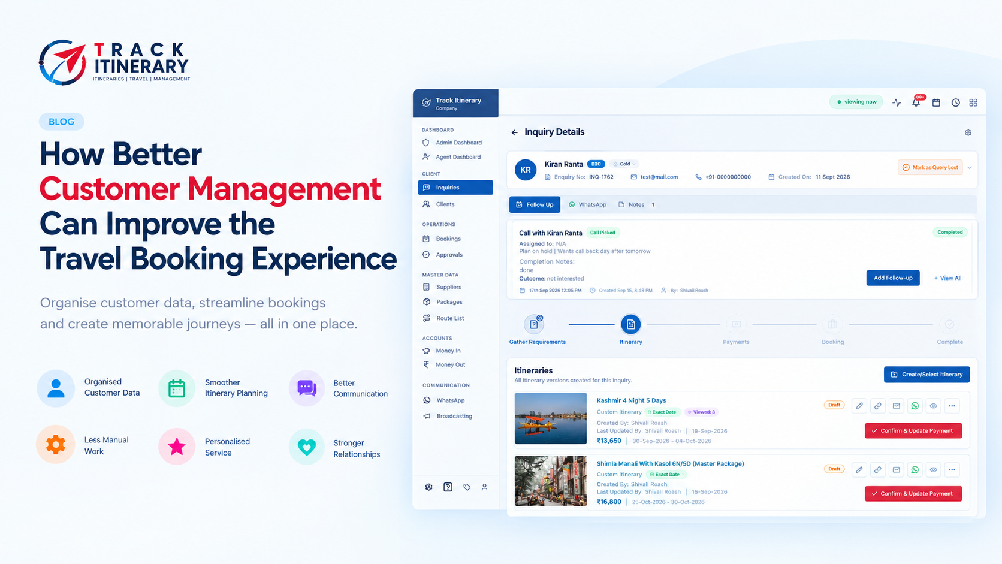This screenshot has height=564, width=1002.
Task: Select Gather Requirements stage icon
Action: (533, 324)
